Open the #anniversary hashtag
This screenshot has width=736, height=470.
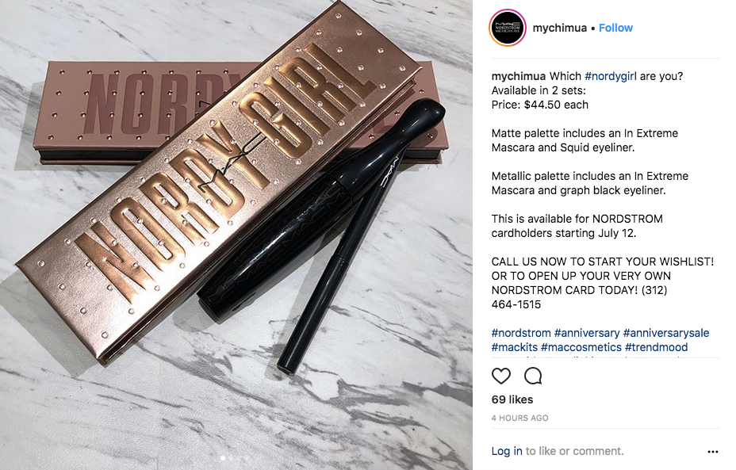[x=587, y=333]
